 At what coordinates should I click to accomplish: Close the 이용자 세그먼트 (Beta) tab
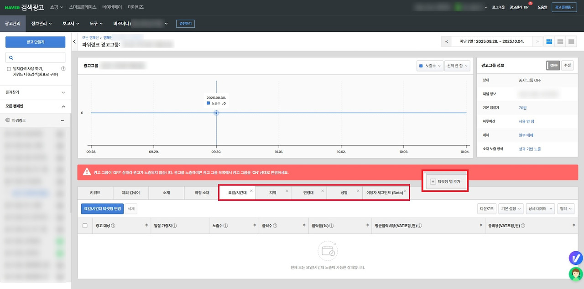coord(405,191)
